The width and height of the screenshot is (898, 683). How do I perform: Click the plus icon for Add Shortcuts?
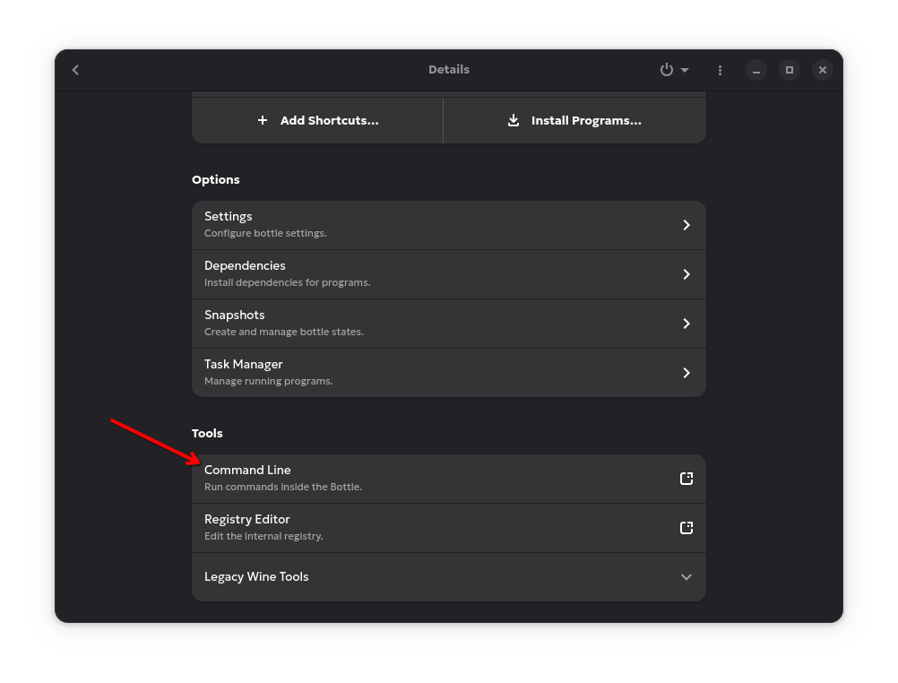(263, 120)
